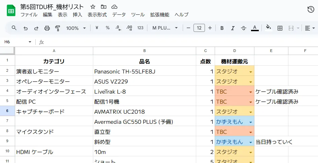Select column B header
The width and height of the screenshot is (318, 163).
(x=144, y=51)
